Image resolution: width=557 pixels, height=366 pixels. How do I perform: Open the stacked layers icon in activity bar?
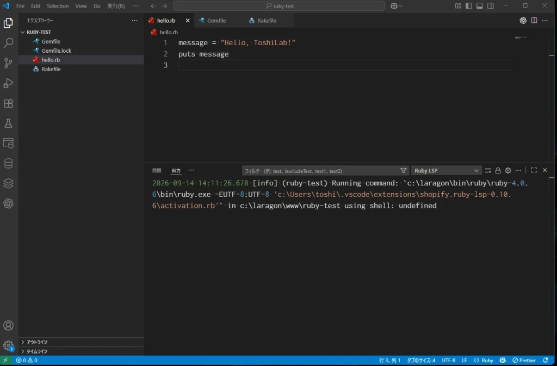pos(8,183)
